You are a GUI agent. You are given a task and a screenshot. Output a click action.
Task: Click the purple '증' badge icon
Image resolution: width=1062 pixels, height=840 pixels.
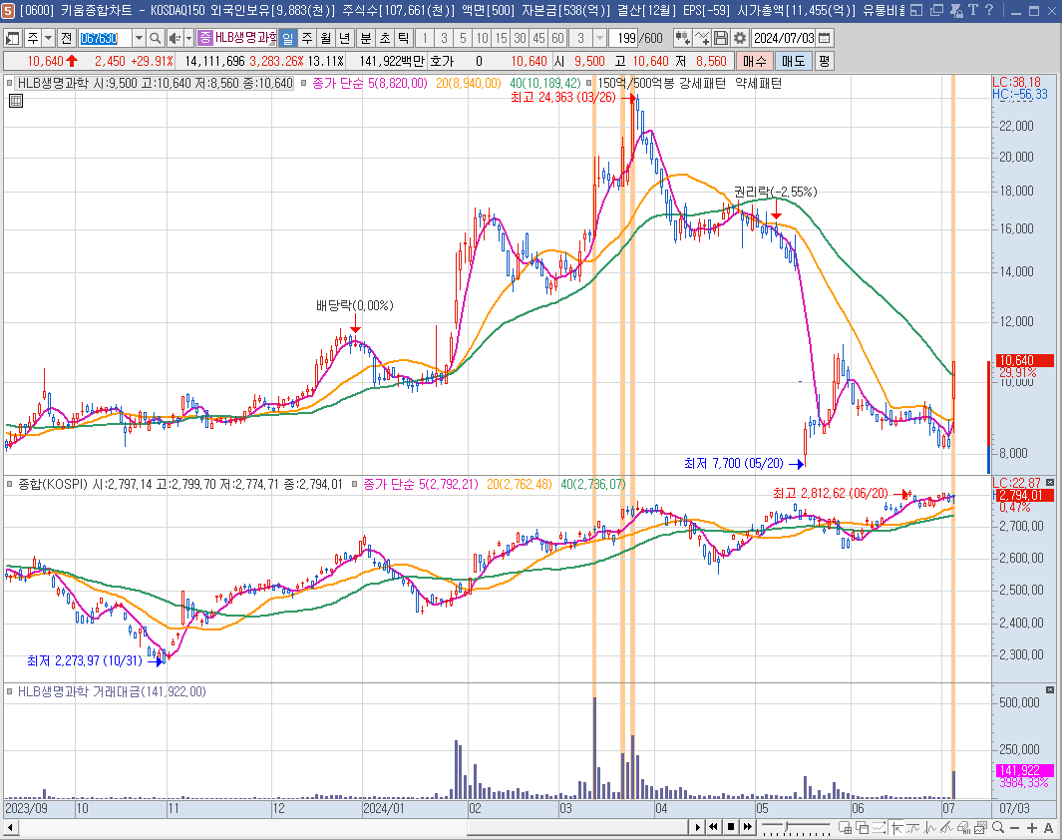point(205,39)
